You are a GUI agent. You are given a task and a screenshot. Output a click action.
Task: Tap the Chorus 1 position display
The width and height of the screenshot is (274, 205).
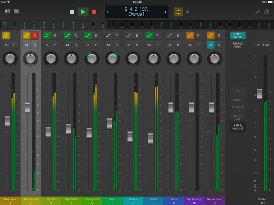(137, 12)
